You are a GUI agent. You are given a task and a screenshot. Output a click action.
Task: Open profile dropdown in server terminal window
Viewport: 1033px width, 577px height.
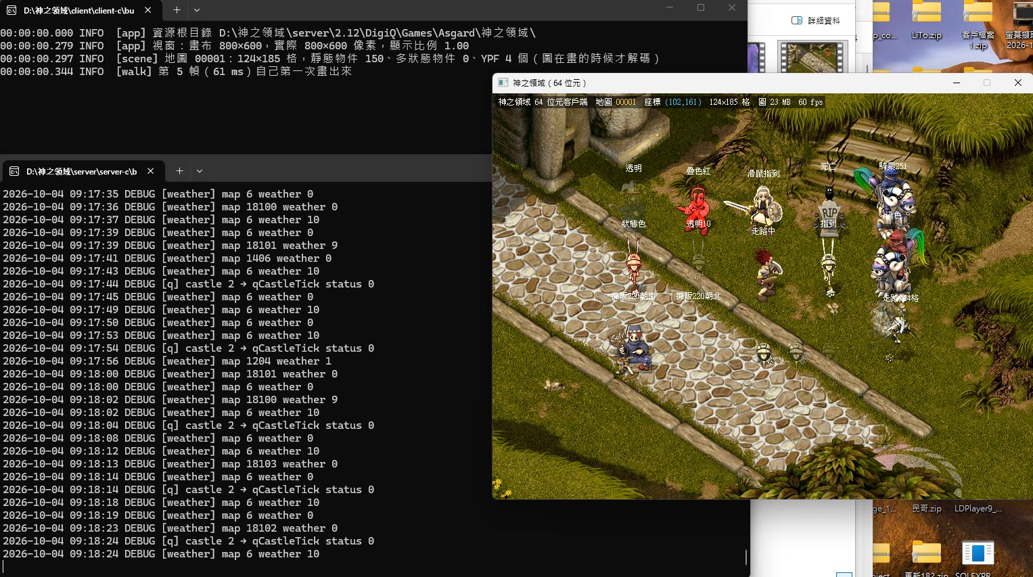(200, 171)
